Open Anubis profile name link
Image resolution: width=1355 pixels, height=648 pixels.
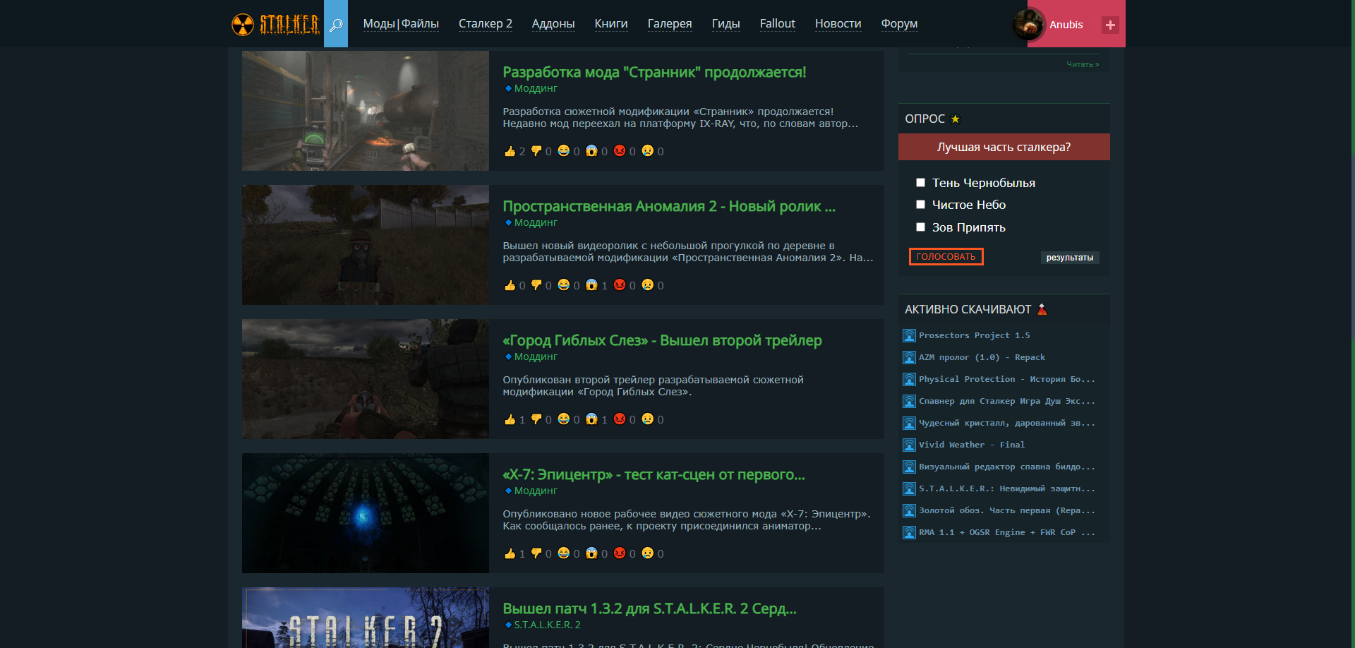click(x=1066, y=25)
